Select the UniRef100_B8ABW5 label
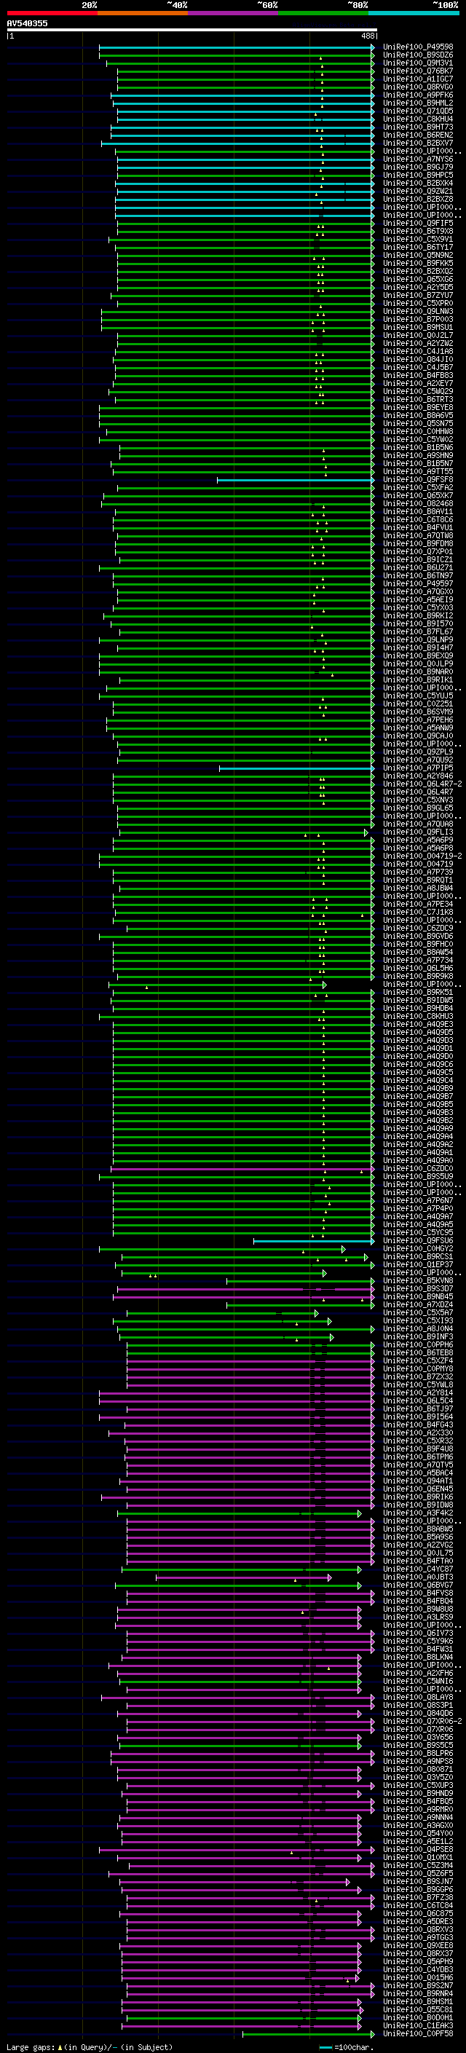The height and width of the screenshot is (2053, 466). tap(417, 1529)
